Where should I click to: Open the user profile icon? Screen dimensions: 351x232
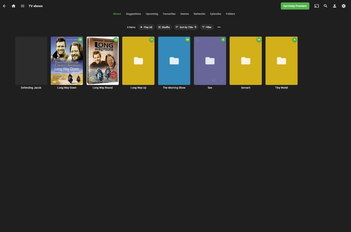(x=334, y=5)
